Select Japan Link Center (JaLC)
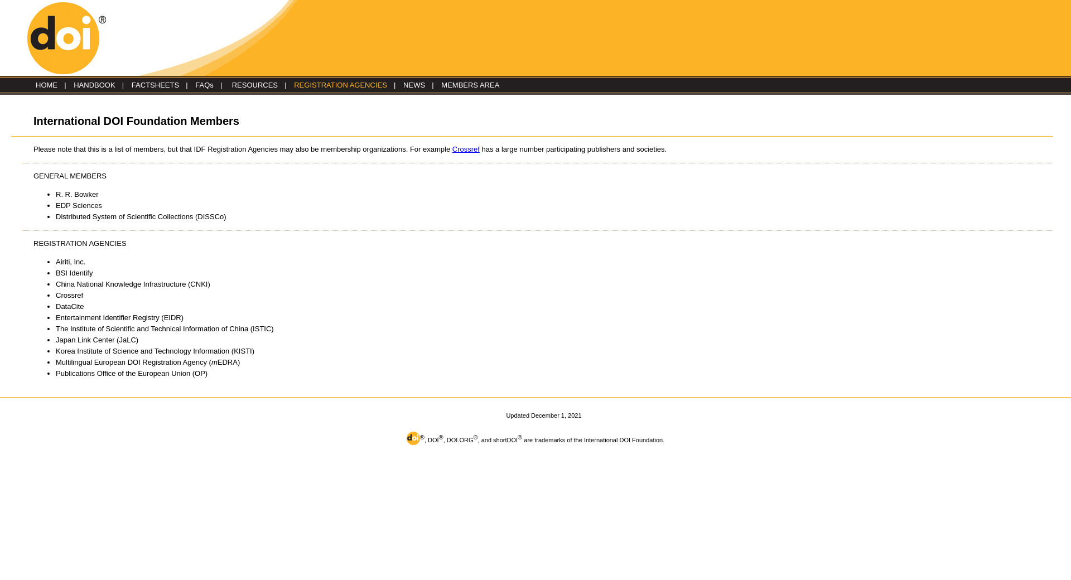This screenshot has height=580, width=1071. 97,340
